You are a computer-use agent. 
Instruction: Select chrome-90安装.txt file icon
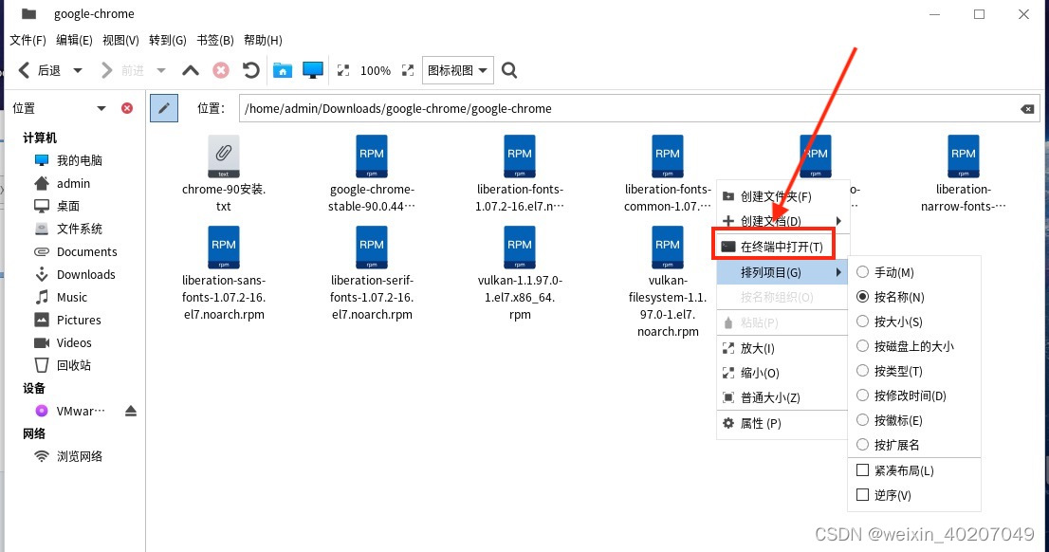[224, 156]
